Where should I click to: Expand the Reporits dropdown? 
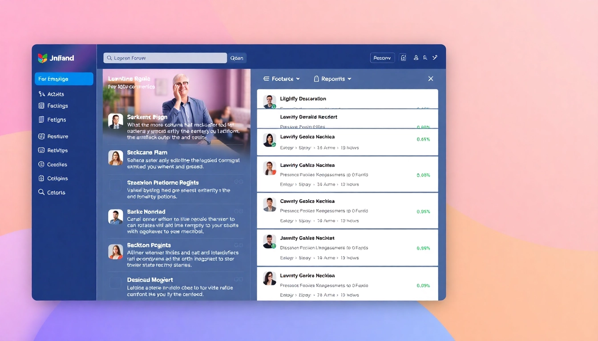pyautogui.click(x=333, y=79)
